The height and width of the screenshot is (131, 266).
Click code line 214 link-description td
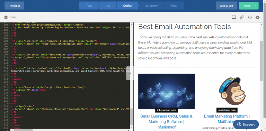click(x=70, y=68)
